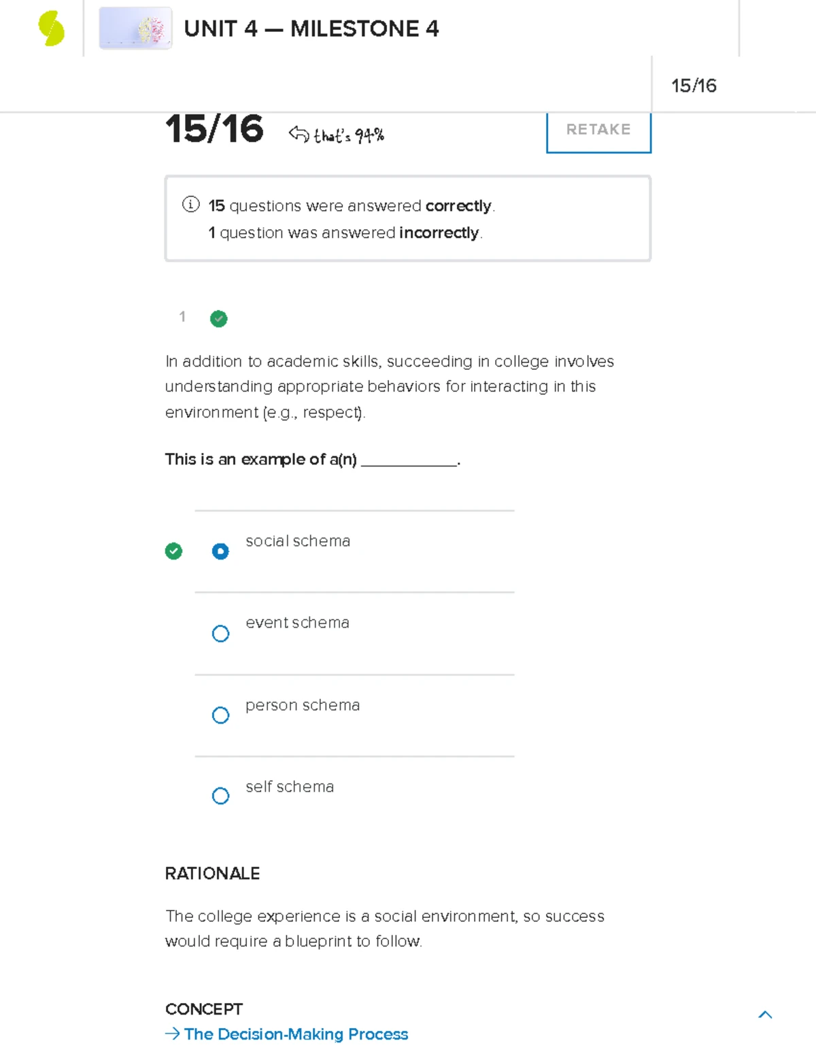Viewport: 816px width, 1056px height.
Task: Choose the person schema option
Action: click(220, 715)
